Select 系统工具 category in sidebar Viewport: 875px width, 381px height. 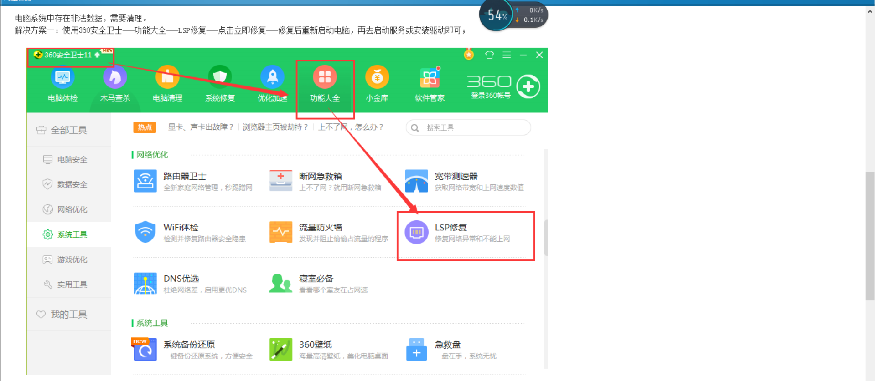pos(69,234)
